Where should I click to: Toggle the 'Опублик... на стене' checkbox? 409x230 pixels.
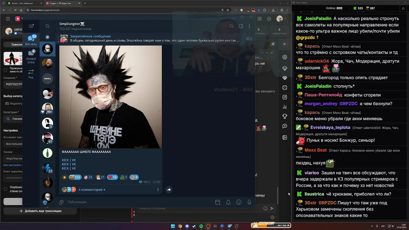tap(5, 189)
